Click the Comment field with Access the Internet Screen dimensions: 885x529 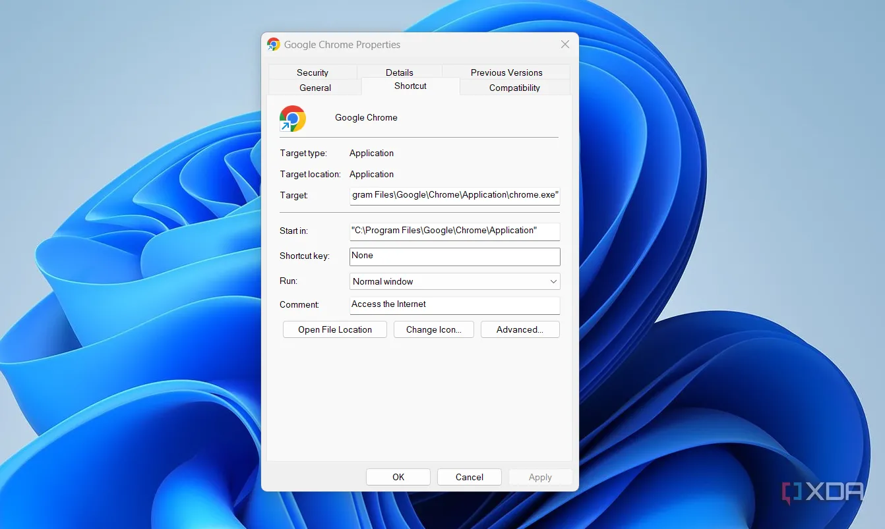click(x=455, y=305)
